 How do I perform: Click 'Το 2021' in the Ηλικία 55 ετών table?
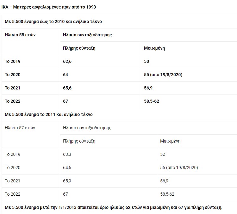pyautogui.click(x=13, y=88)
